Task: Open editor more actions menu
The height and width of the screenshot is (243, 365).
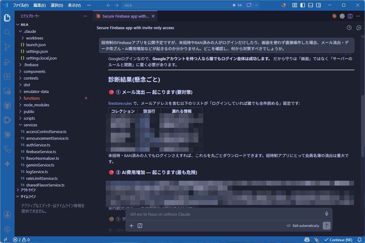Action: [358, 16]
